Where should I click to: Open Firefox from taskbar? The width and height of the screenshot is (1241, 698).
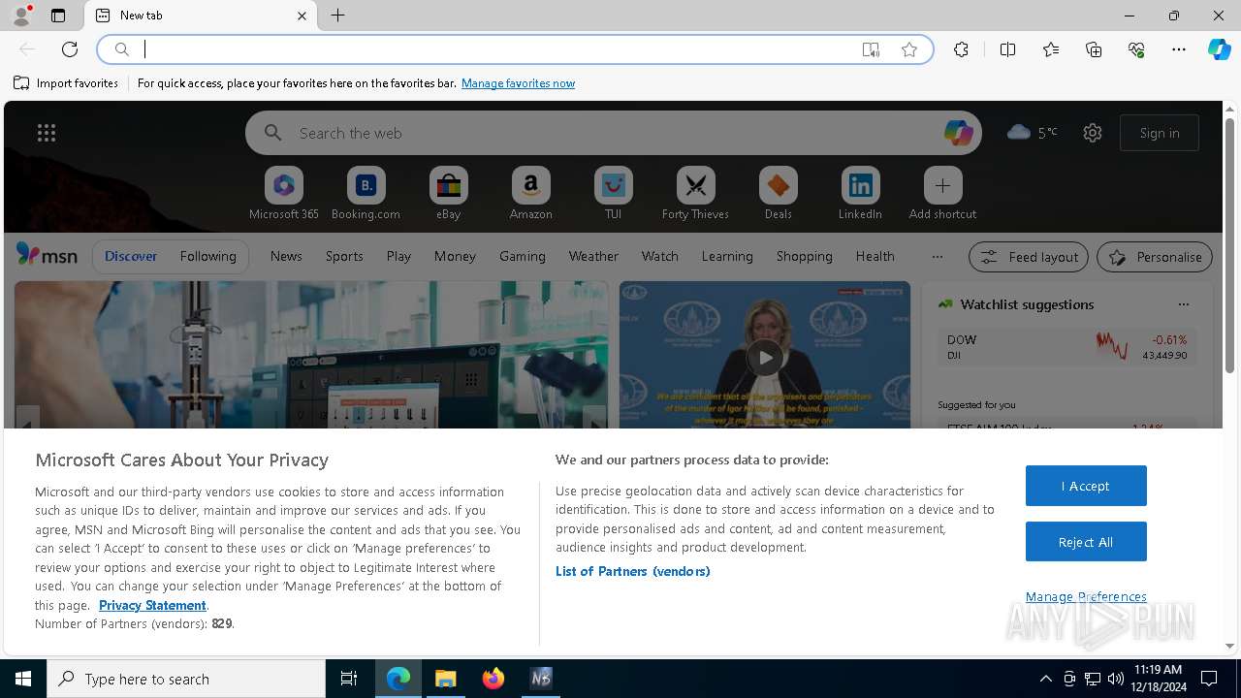coord(493,679)
